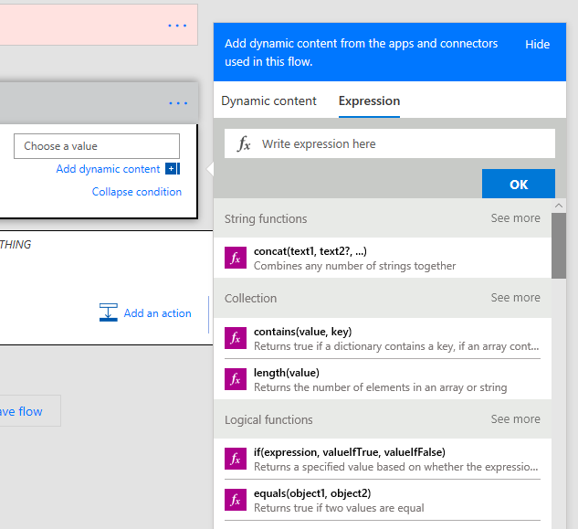This screenshot has width=578, height=529.
Task: Insert the contains(value, key) function
Action: 383,338
